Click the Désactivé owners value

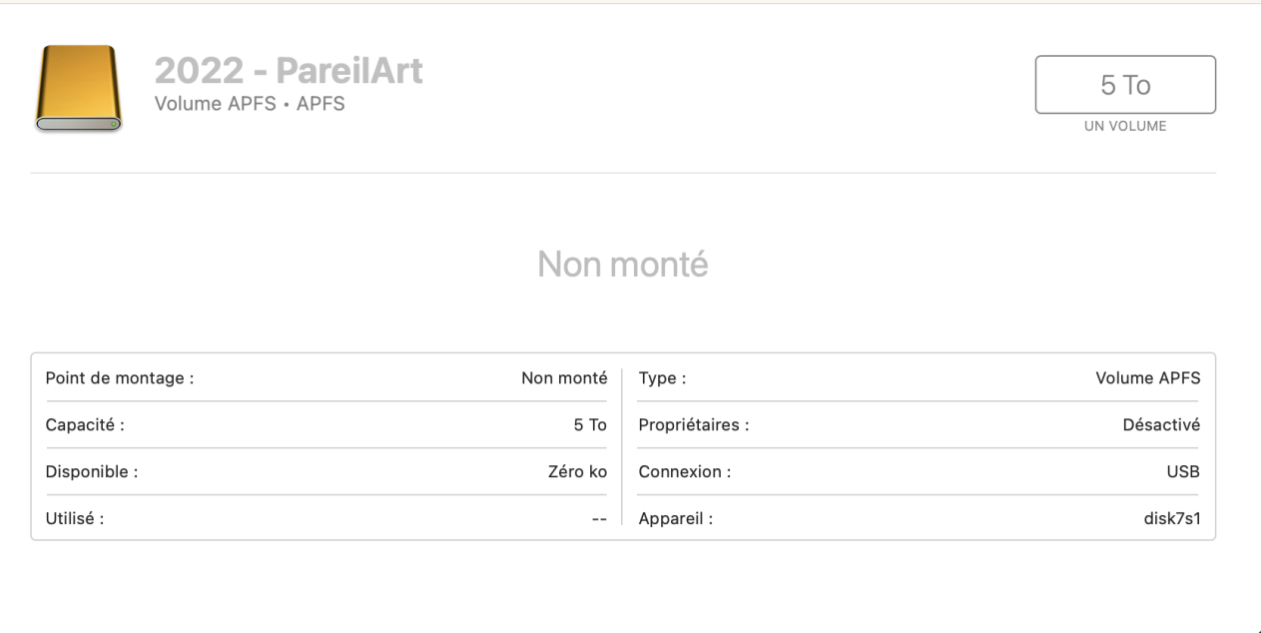[1161, 425]
